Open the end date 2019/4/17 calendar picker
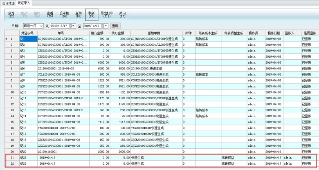Viewport: 319px width, 170px height. pyautogui.click(x=104, y=26)
